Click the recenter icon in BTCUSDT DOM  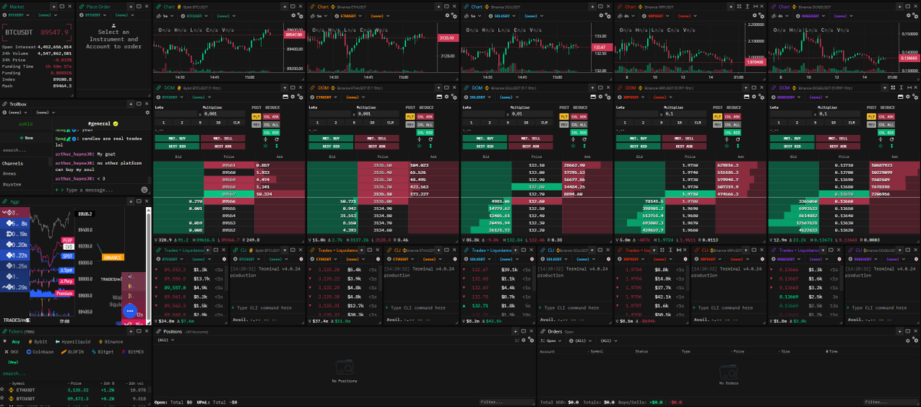click(x=265, y=139)
